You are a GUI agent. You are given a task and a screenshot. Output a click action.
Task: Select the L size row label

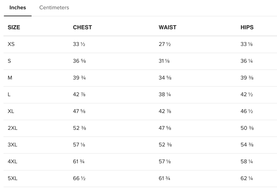(x=9, y=95)
